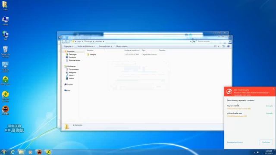The height and width of the screenshot is (155, 276).
Task: Open the Equipo desktop icon
Action: 5,21
